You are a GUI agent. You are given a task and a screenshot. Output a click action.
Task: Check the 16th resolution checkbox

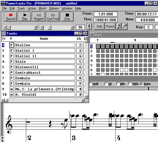point(130,84)
